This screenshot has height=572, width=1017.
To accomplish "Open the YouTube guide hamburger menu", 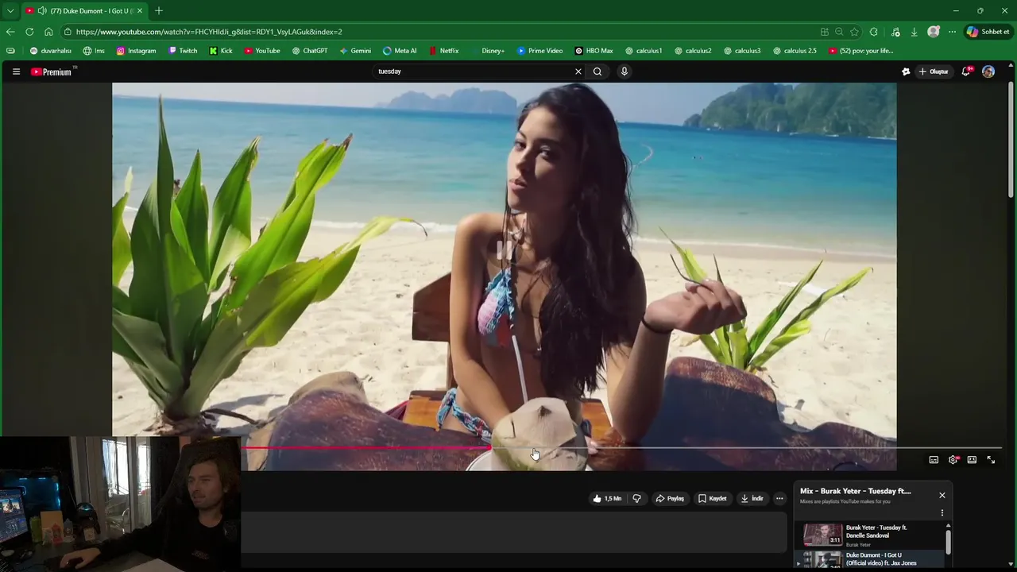I will [x=16, y=71].
